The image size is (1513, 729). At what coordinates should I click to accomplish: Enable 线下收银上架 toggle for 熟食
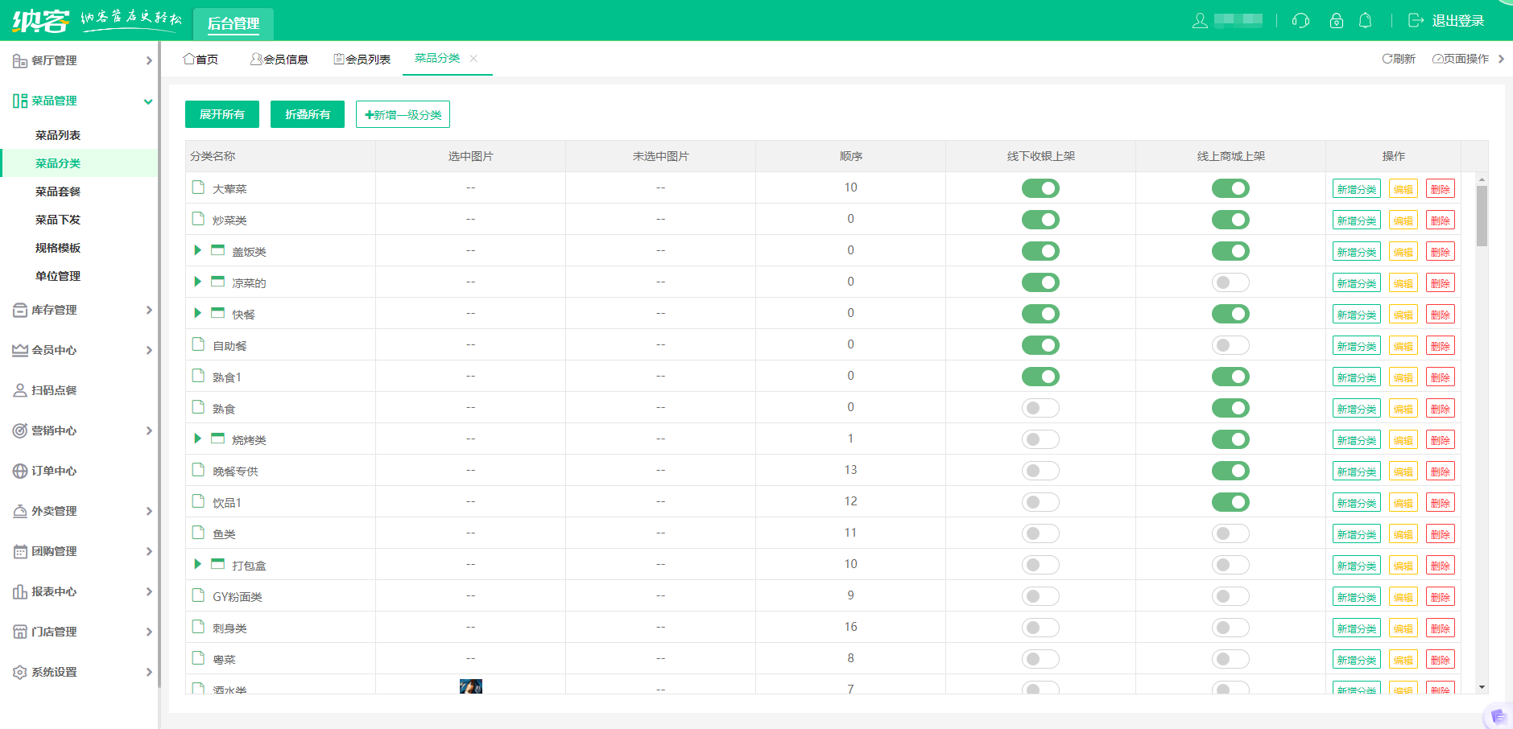click(1040, 408)
